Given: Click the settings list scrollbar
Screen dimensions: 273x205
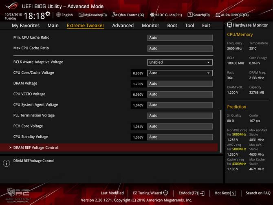Looking at the screenshot, I should (x=221, y=131).
